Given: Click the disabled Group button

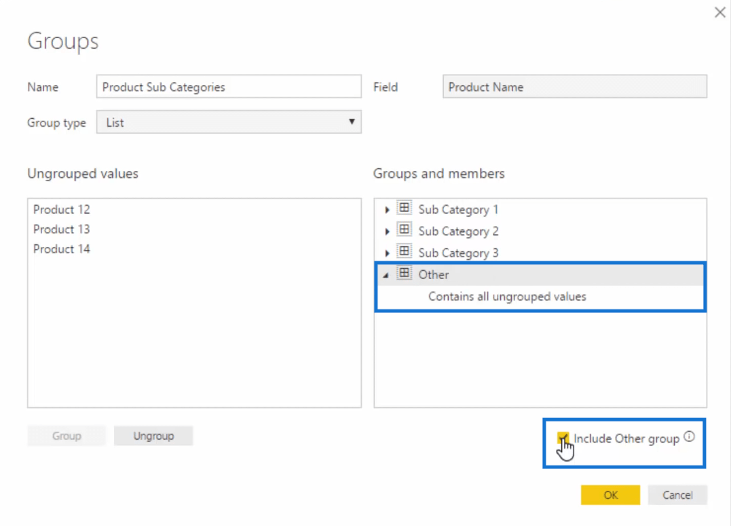Looking at the screenshot, I should coord(67,436).
